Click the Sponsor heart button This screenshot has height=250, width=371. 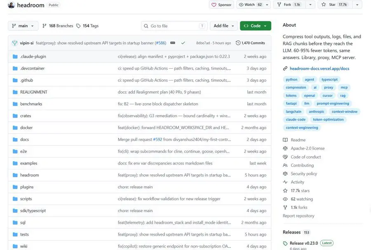pyautogui.click(x=221, y=5)
